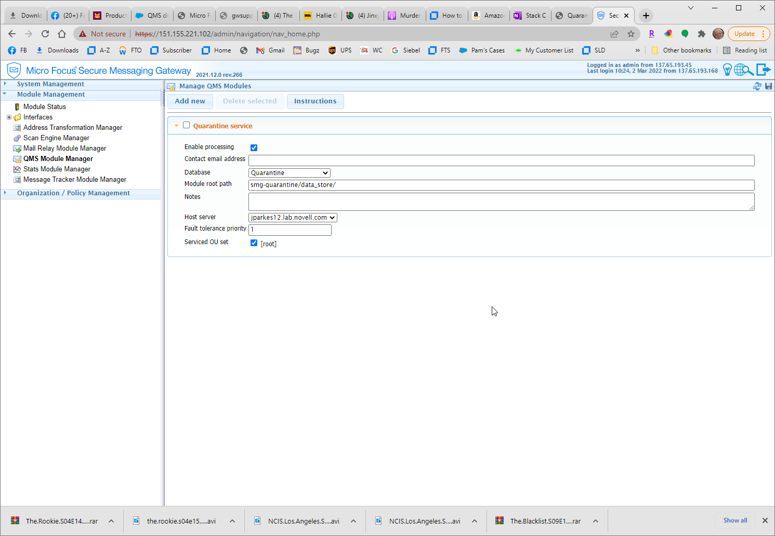Refresh the Manage QMS Modules panel

[757, 86]
